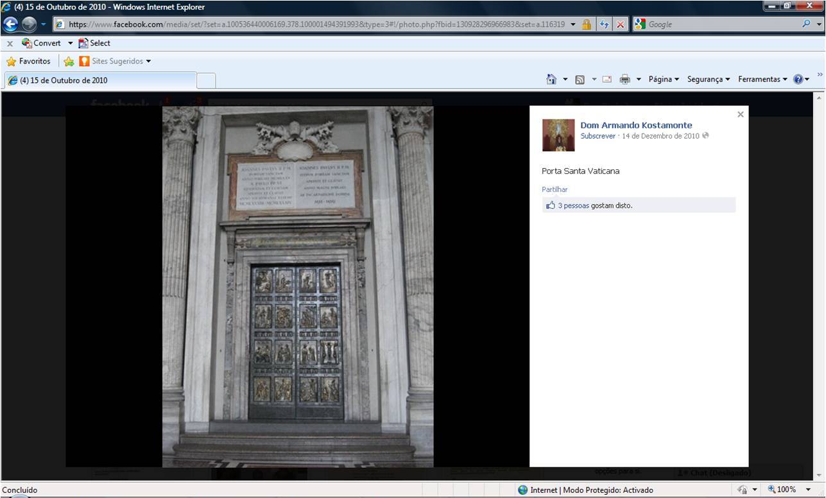This screenshot has height=498, width=826.
Task: Expand the Página dropdown menu
Action: [x=663, y=80]
